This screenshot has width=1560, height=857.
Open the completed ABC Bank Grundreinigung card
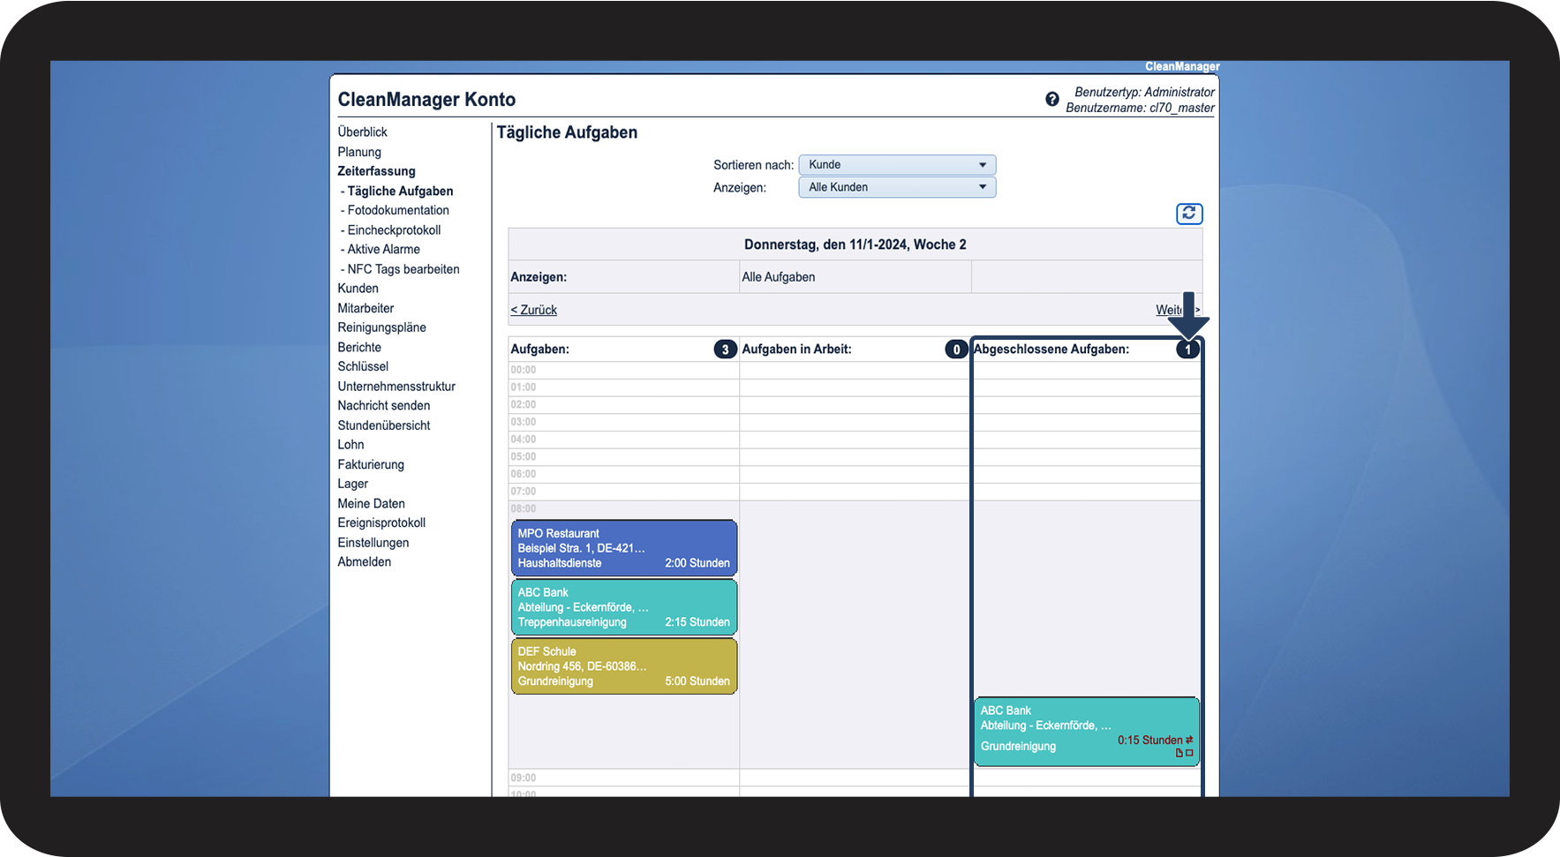pyautogui.click(x=1086, y=732)
